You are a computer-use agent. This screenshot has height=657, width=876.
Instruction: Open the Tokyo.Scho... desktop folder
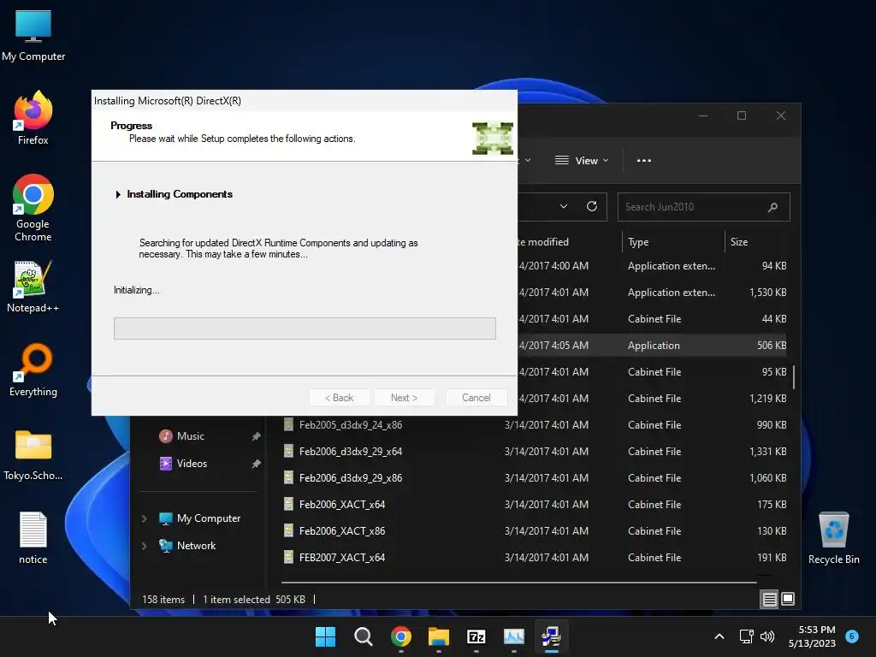click(x=33, y=455)
